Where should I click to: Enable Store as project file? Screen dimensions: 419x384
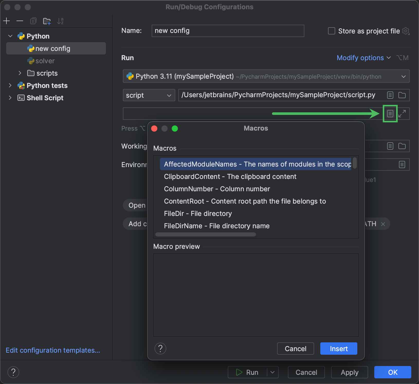pyautogui.click(x=331, y=31)
